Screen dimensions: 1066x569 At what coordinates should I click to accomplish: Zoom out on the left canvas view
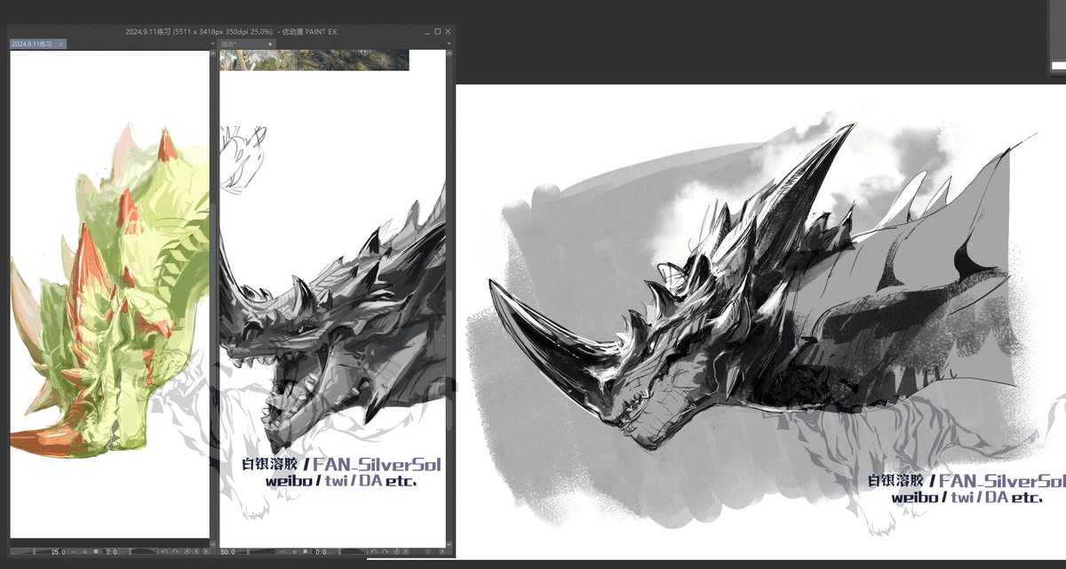click(x=73, y=553)
